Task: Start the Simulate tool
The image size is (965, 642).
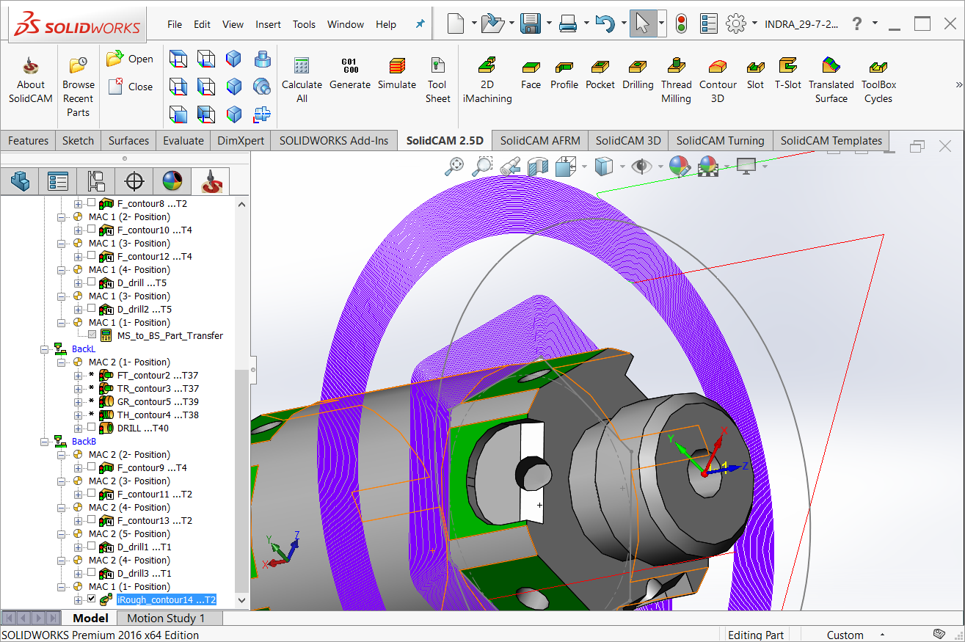Action: [397, 73]
